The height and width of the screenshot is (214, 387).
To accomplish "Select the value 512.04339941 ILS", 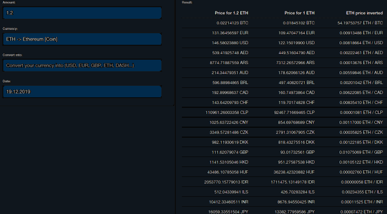I will click(x=231, y=192).
